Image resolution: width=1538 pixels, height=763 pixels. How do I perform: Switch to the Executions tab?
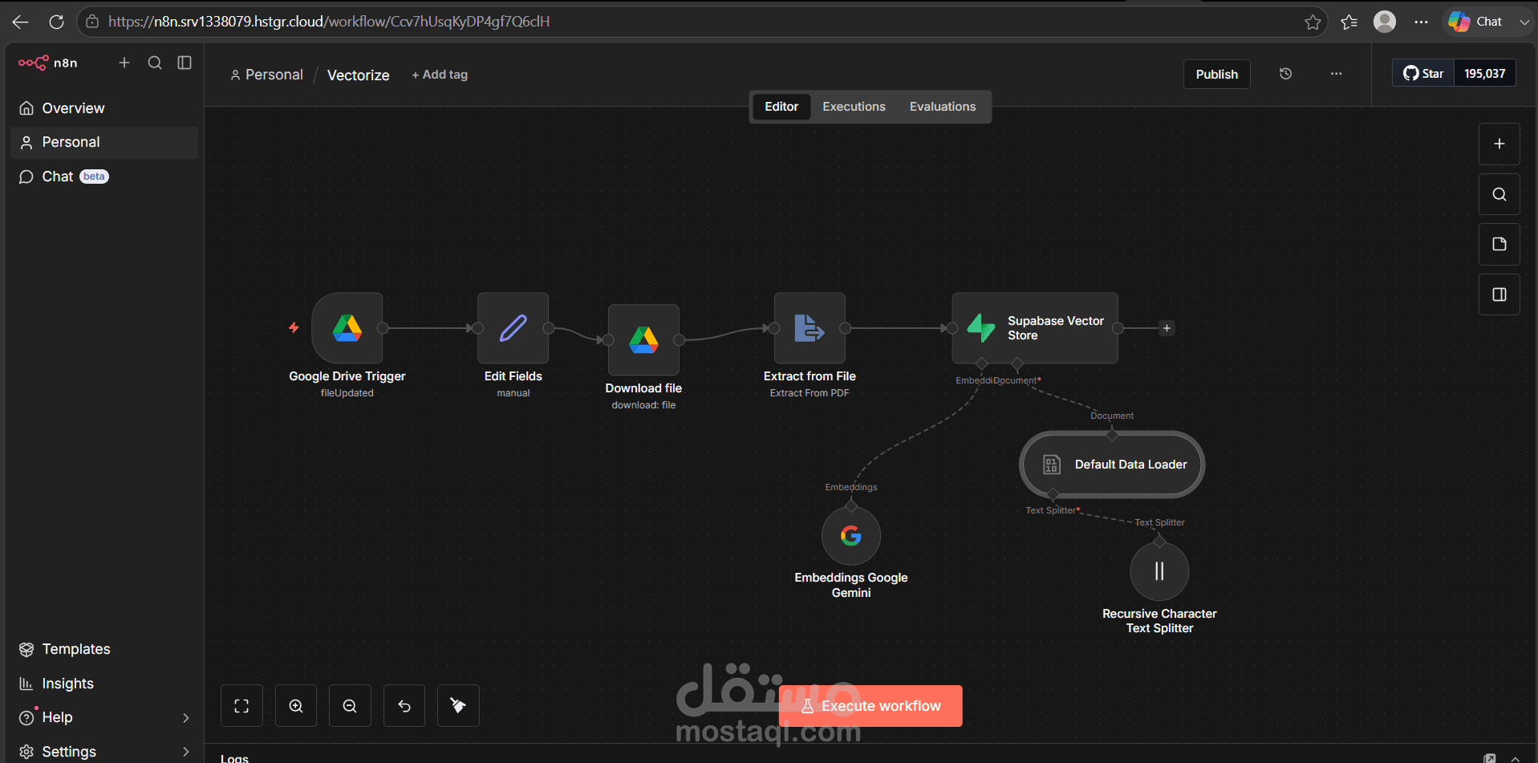click(854, 107)
